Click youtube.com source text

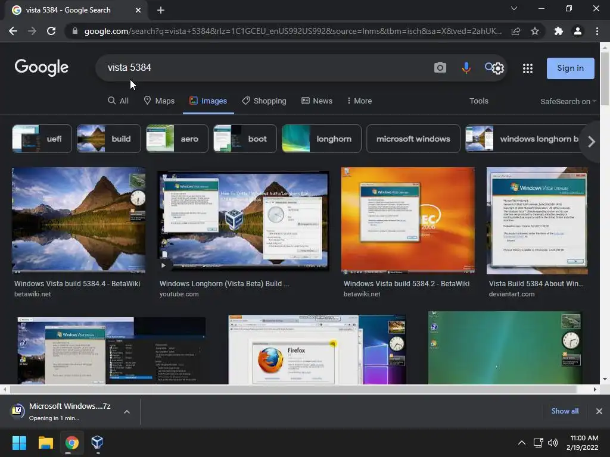pos(179,294)
